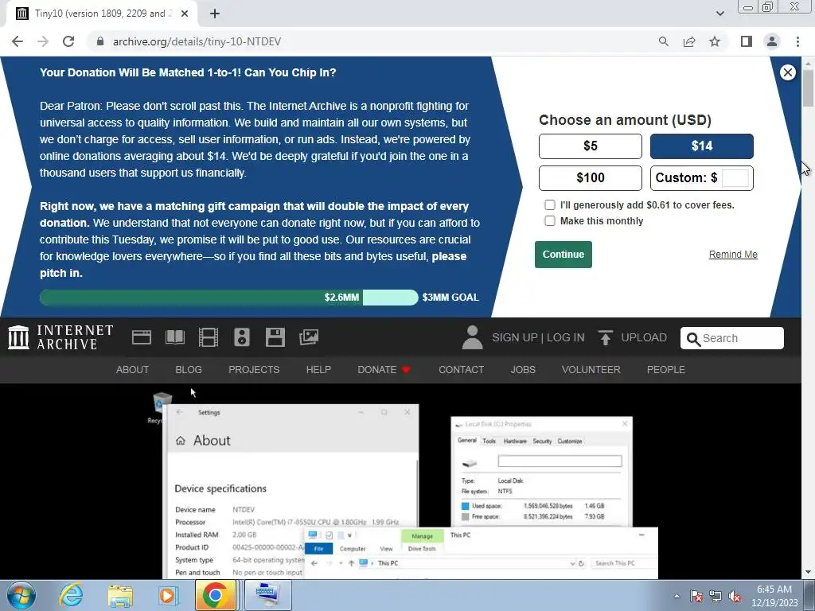Open the CONTACT menu item
Screen dimensions: 815x611
tap(461, 369)
